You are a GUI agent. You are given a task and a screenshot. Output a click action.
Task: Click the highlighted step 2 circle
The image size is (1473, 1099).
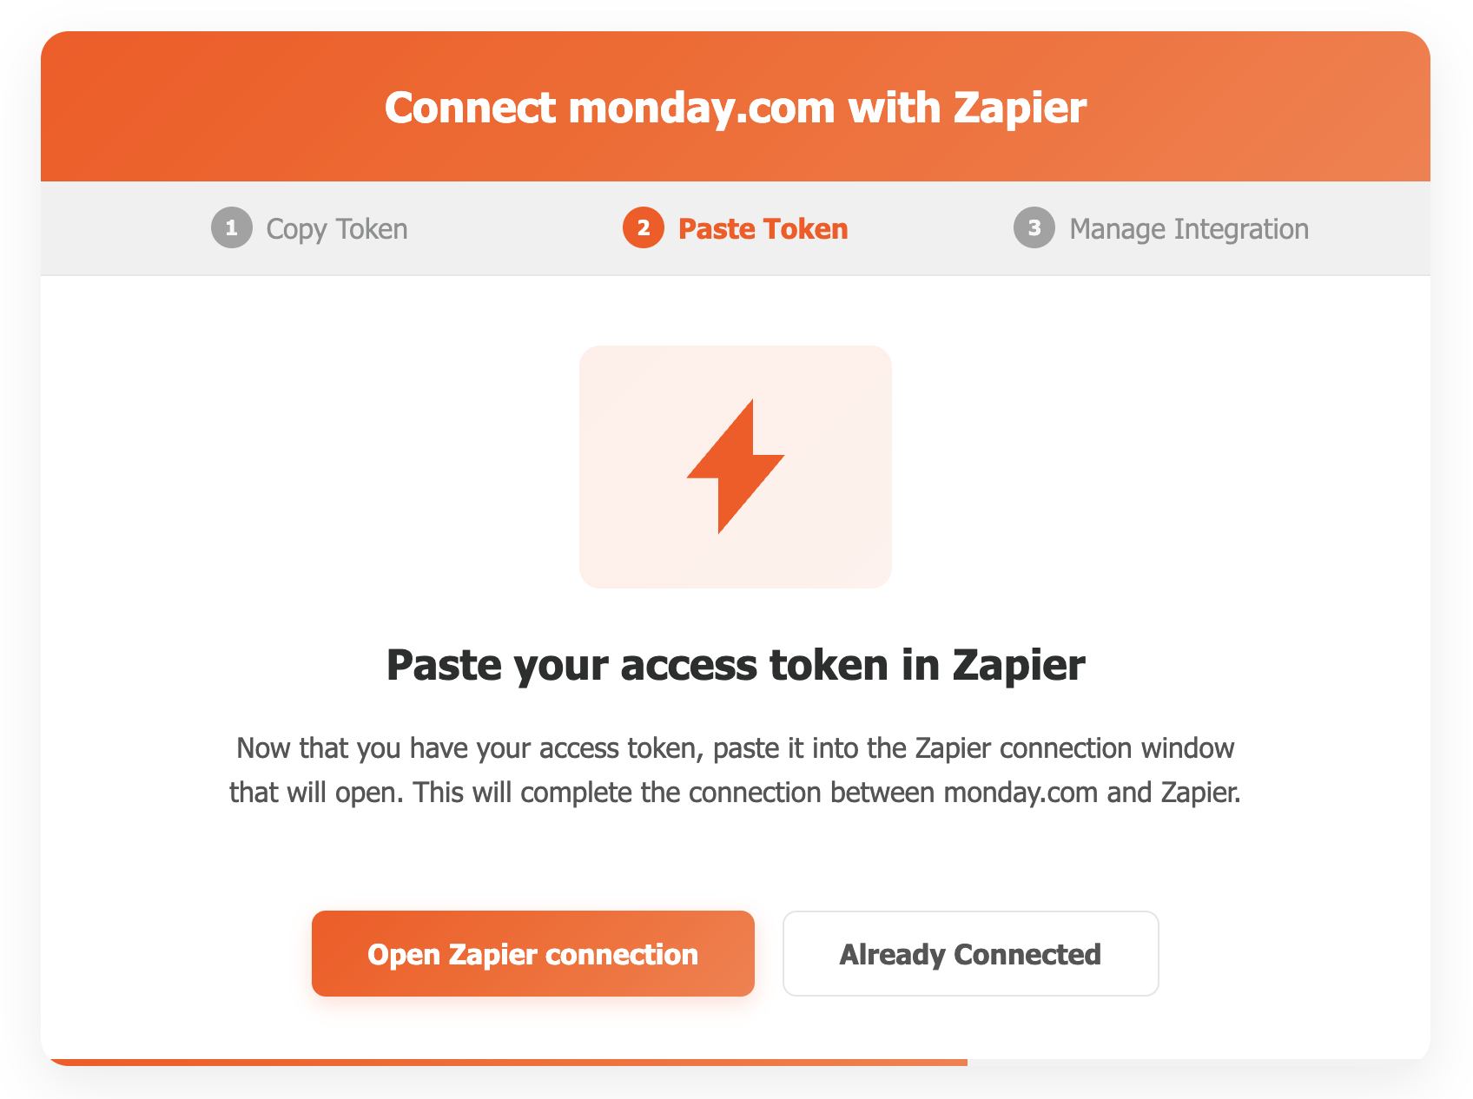pyautogui.click(x=643, y=228)
